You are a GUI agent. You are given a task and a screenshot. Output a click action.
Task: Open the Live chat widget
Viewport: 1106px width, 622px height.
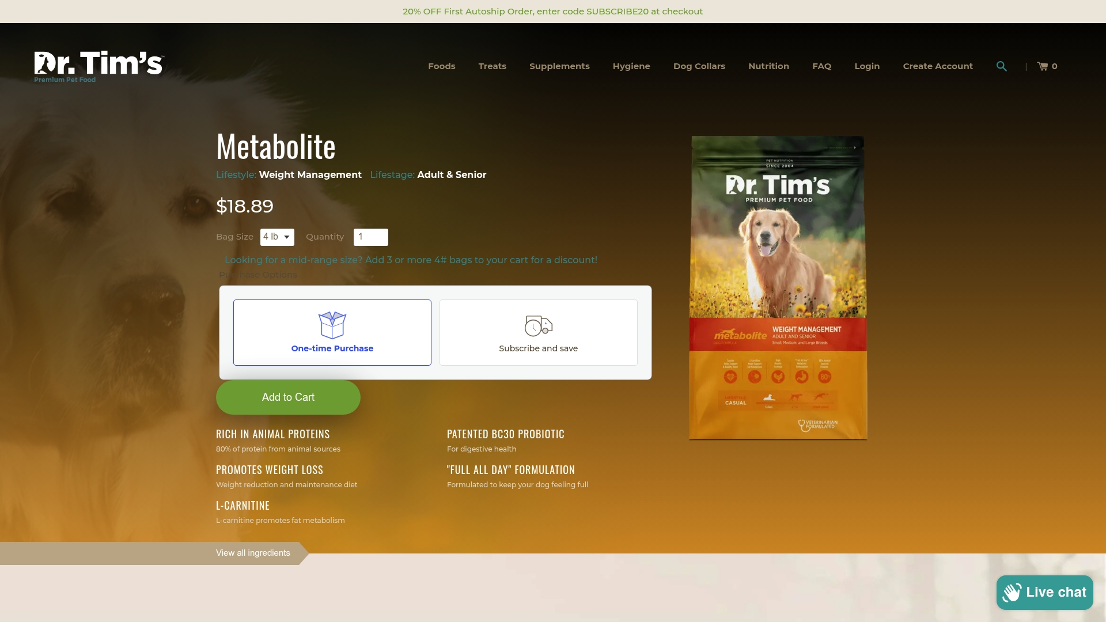1044,592
